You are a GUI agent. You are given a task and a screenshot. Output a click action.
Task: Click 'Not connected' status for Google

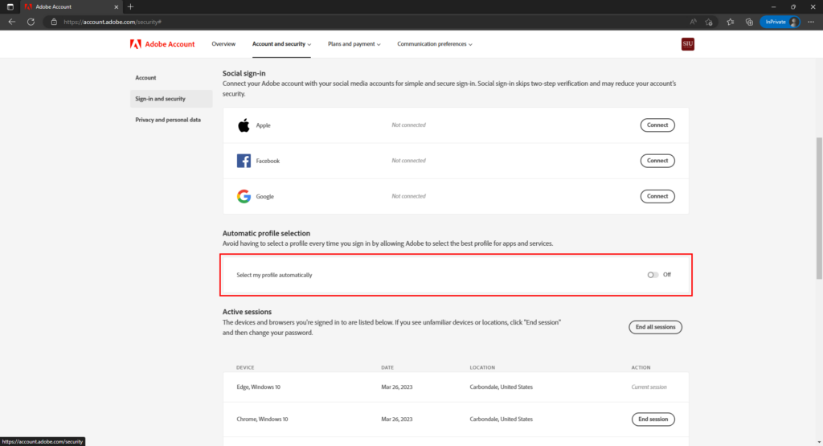click(x=409, y=196)
